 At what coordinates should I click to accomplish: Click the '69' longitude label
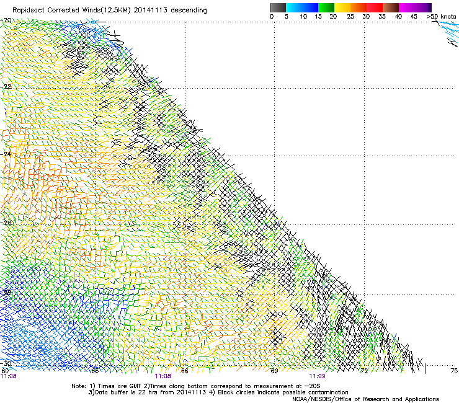point(274,371)
